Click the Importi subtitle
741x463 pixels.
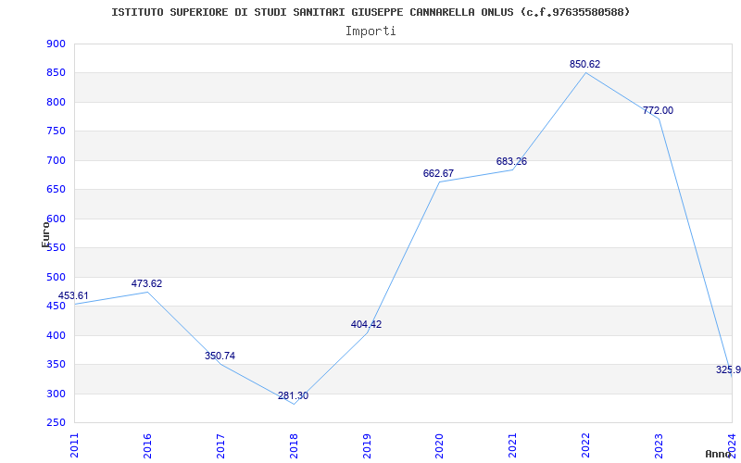coord(370,31)
